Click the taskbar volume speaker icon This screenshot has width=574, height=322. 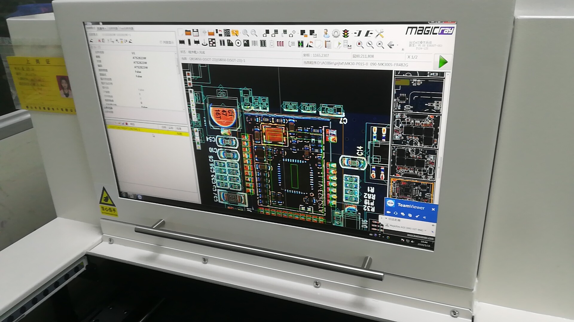point(413,241)
